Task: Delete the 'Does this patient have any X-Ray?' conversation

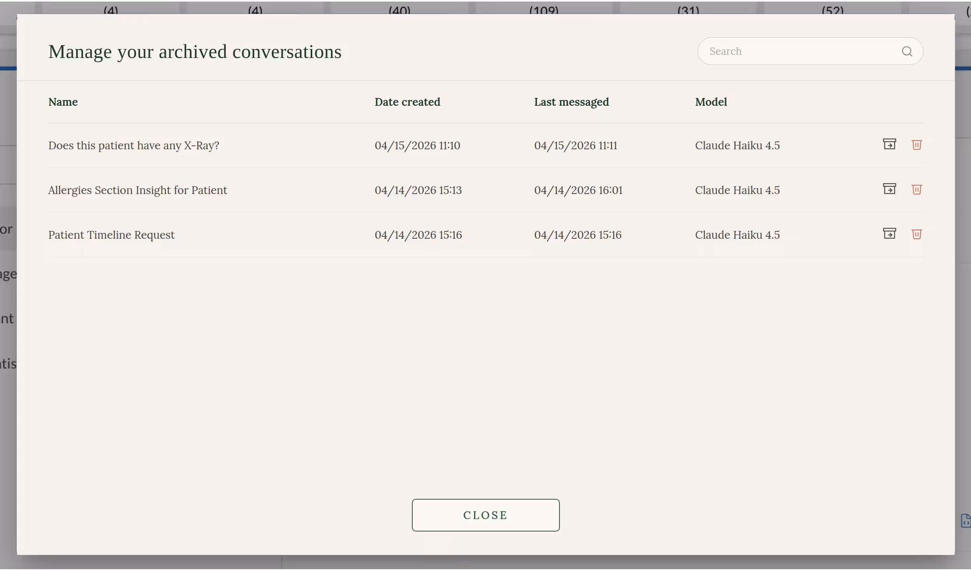Action: [916, 145]
